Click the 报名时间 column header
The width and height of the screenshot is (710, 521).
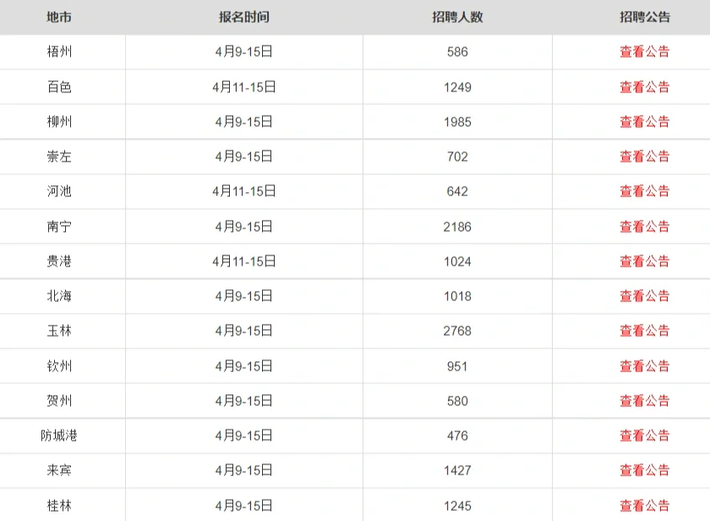pyautogui.click(x=243, y=17)
